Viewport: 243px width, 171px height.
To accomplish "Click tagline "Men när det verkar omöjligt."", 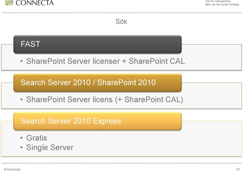I will click(x=222, y=5).
